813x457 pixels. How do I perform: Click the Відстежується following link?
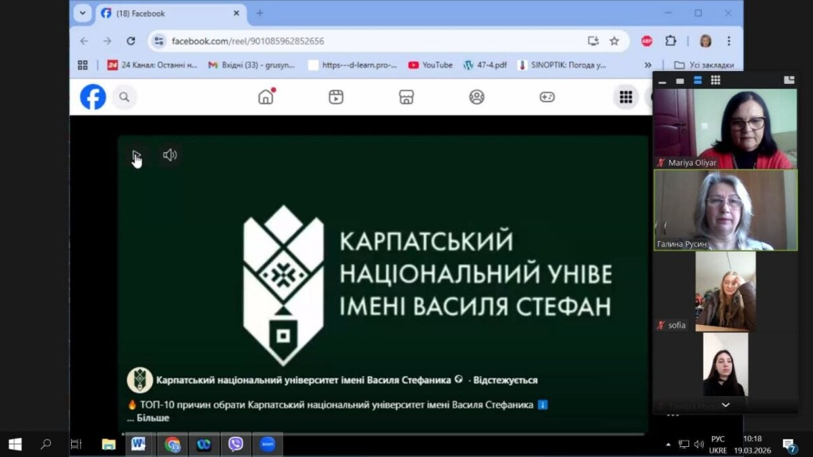tap(505, 380)
